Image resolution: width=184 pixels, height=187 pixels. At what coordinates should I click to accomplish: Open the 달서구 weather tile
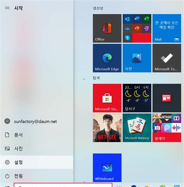click(x=137, y=98)
